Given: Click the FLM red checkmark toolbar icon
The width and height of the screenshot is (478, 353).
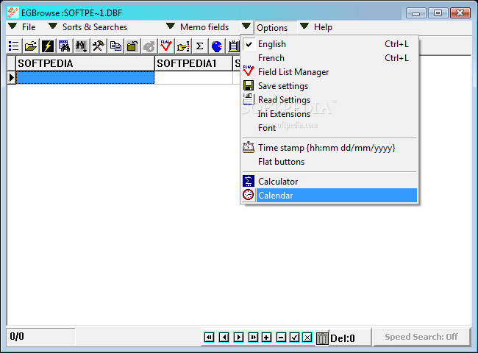Looking at the screenshot, I should [166, 46].
